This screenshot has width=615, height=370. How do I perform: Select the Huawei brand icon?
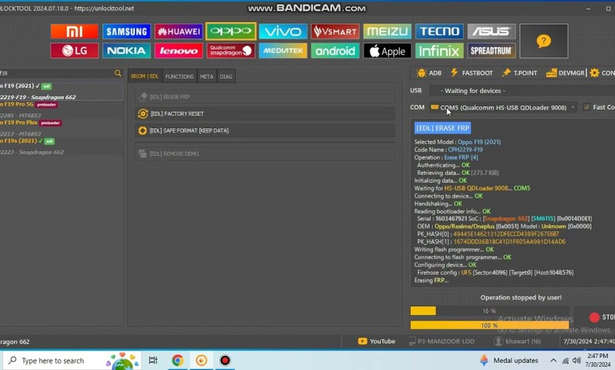[178, 31]
